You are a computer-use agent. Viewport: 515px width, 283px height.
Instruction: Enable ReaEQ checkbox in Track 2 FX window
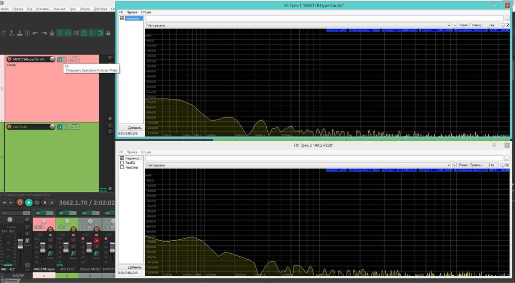pos(122,163)
